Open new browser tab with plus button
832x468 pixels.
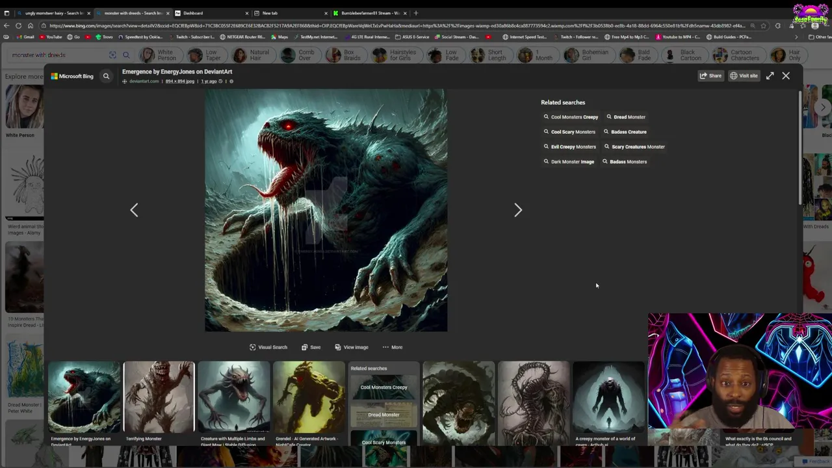pos(416,13)
